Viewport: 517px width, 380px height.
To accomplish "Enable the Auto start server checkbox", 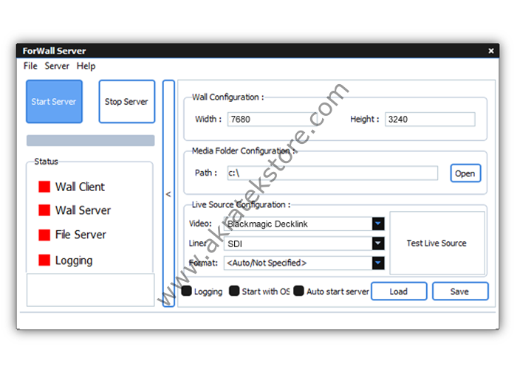I will pyautogui.click(x=299, y=291).
